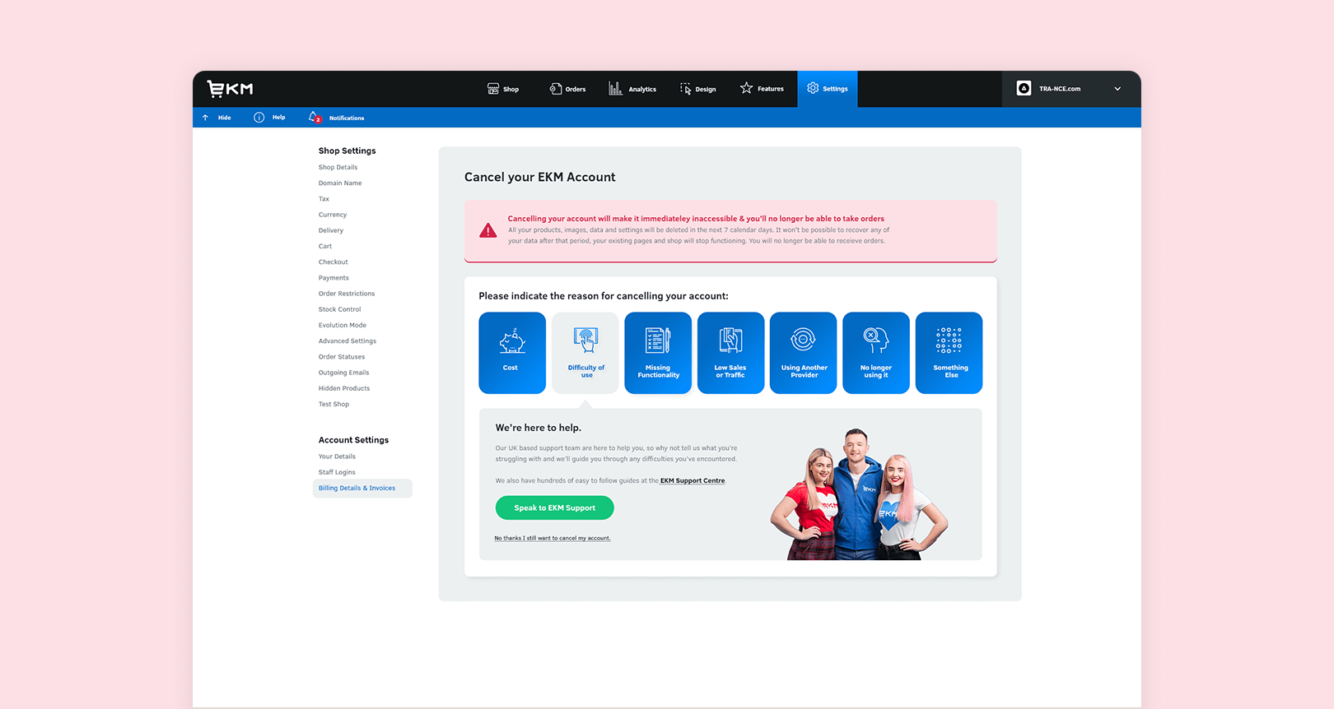This screenshot has height=709, width=1334.
Task: Open Stock Control settings
Action: pyautogui.click(x=340, y=309)
